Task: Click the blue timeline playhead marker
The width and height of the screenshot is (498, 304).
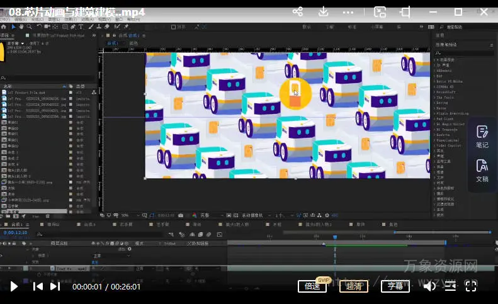Action: click(x=335, y=237)
